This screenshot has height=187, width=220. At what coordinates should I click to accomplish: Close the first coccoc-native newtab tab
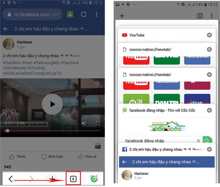(209, 50)
